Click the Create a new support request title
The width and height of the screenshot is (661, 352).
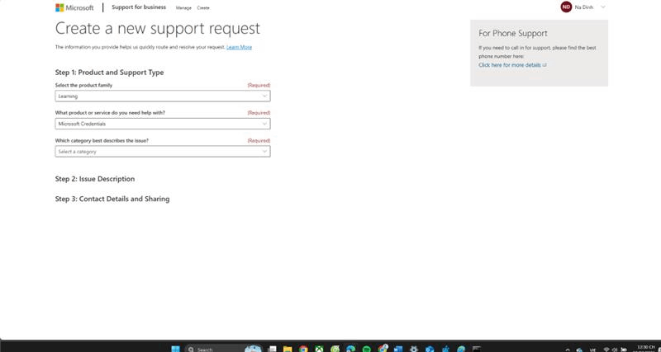click(158, 29)
